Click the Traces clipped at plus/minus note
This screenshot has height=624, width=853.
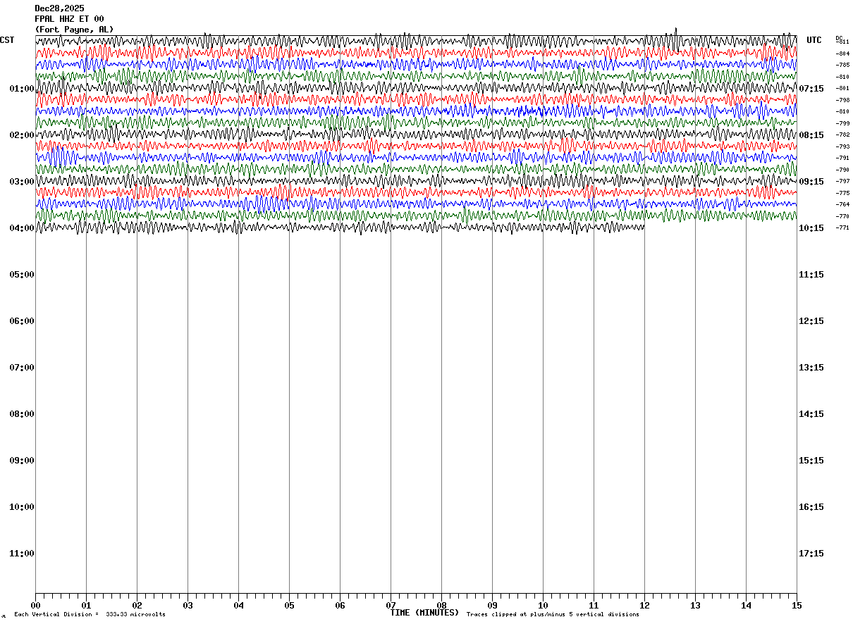pos(553,615)
